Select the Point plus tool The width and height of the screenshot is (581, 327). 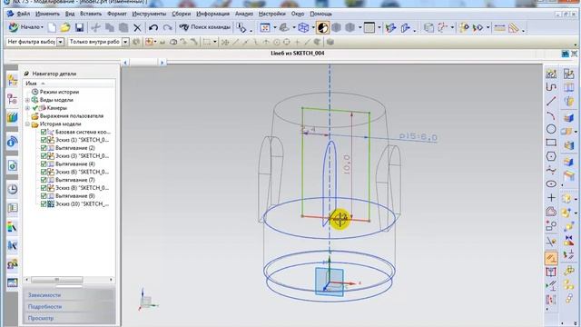[551, 198]
